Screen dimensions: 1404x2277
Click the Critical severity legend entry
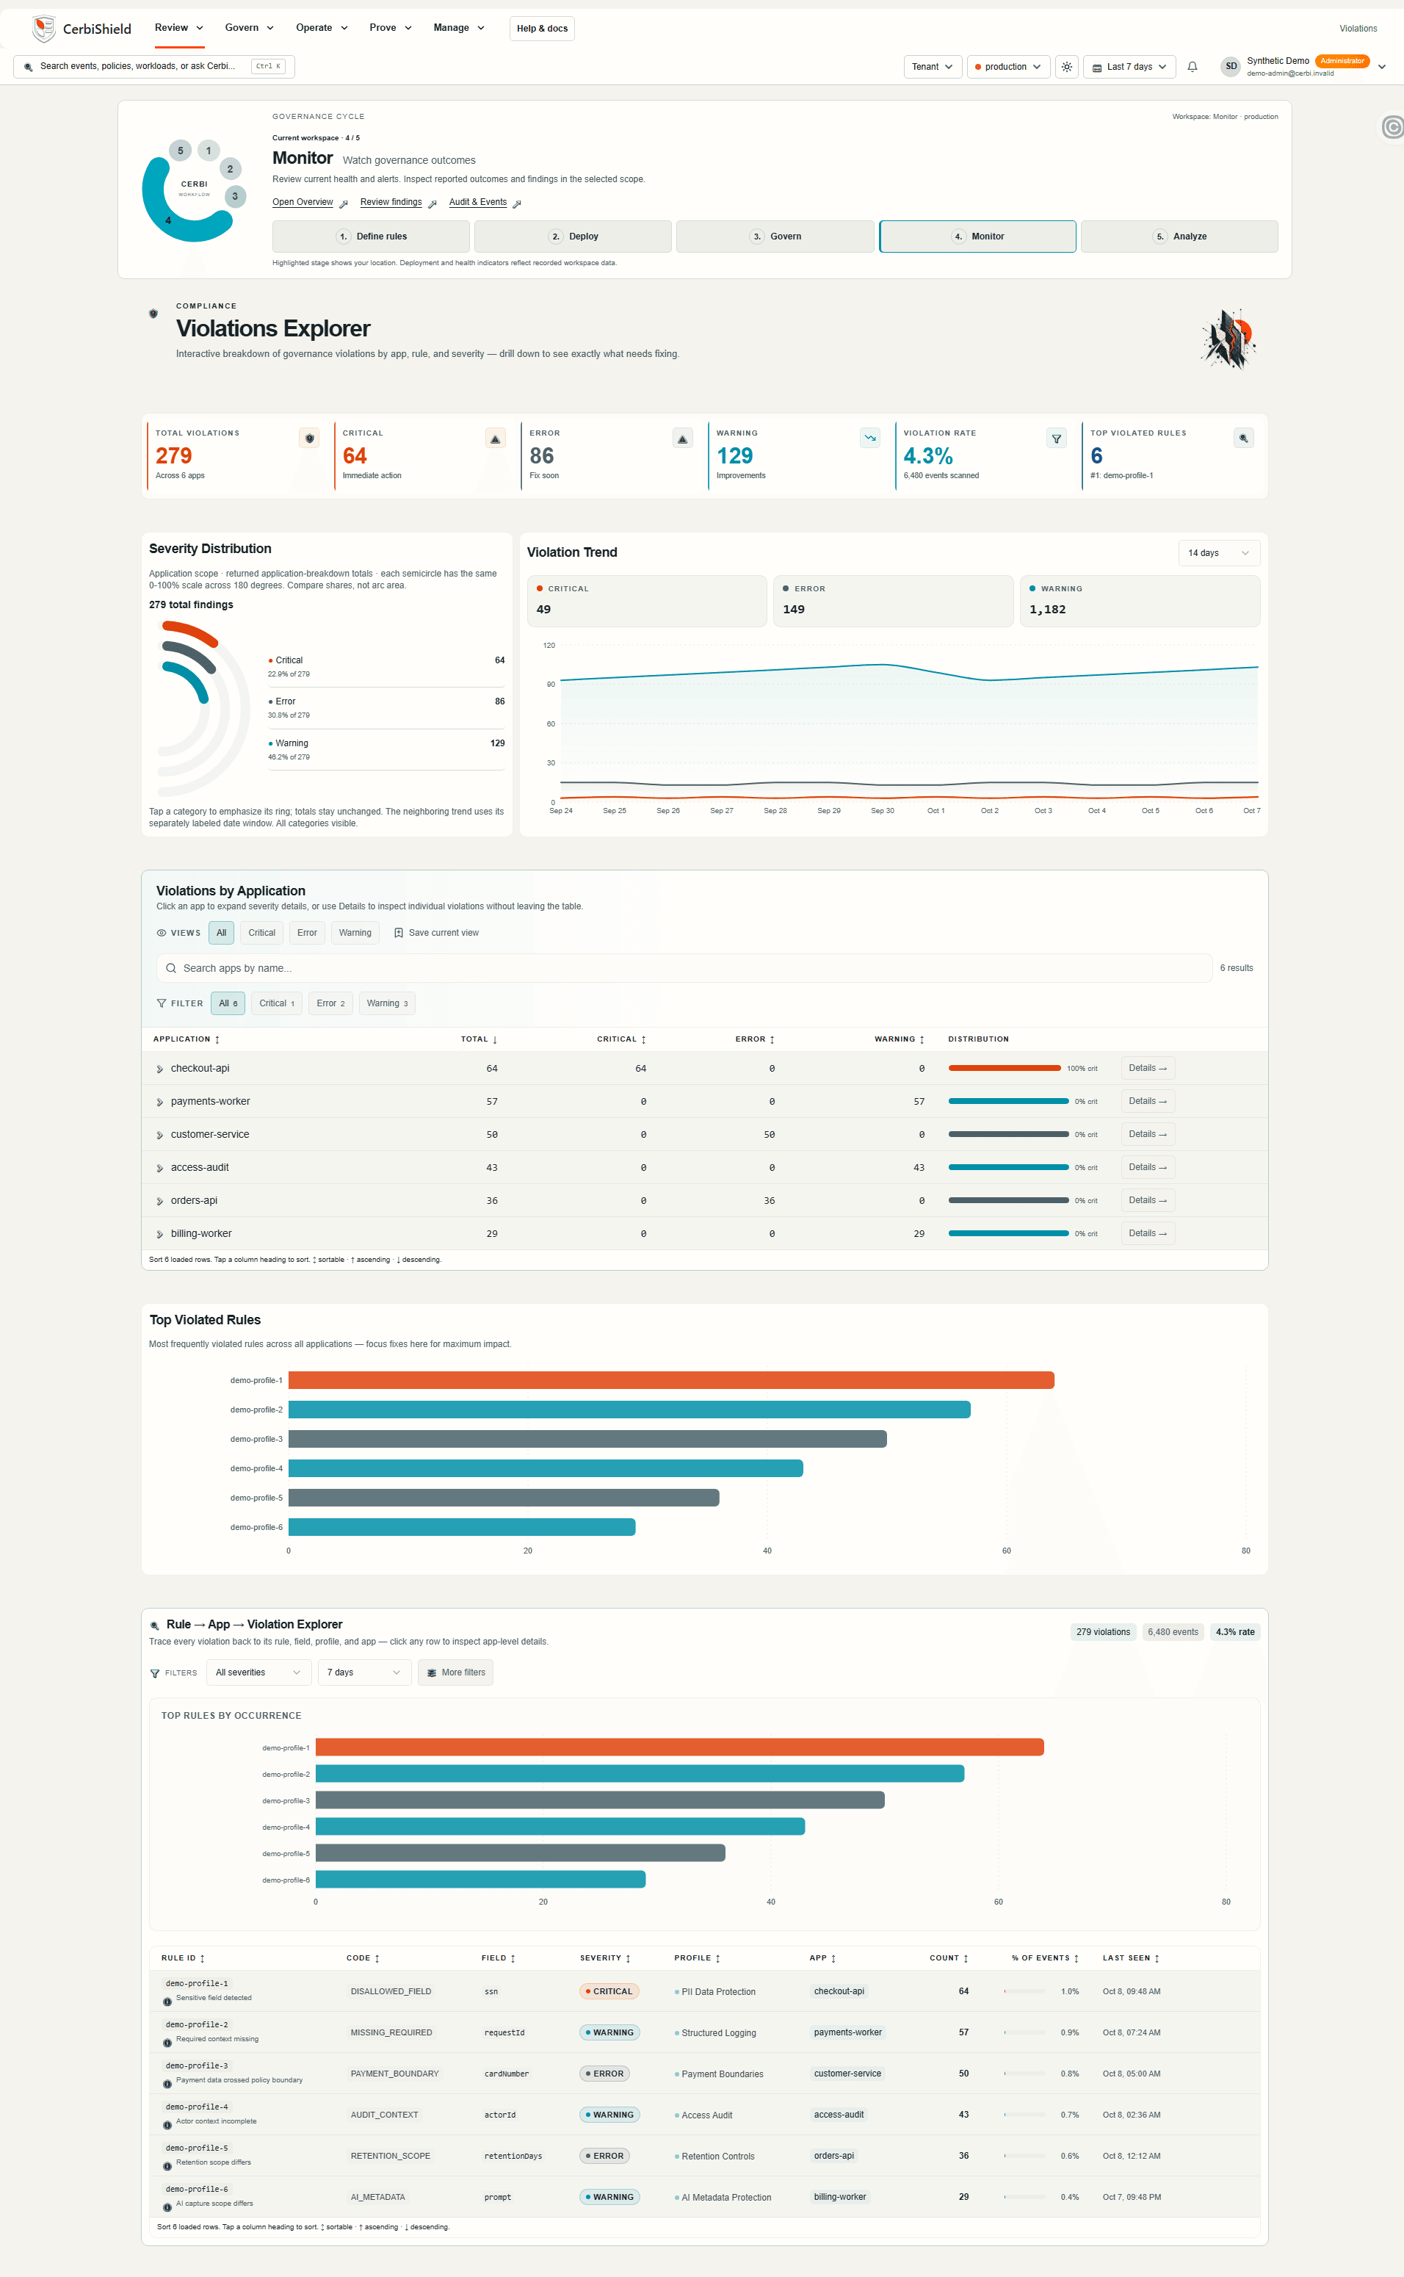(x=386, y=665)
